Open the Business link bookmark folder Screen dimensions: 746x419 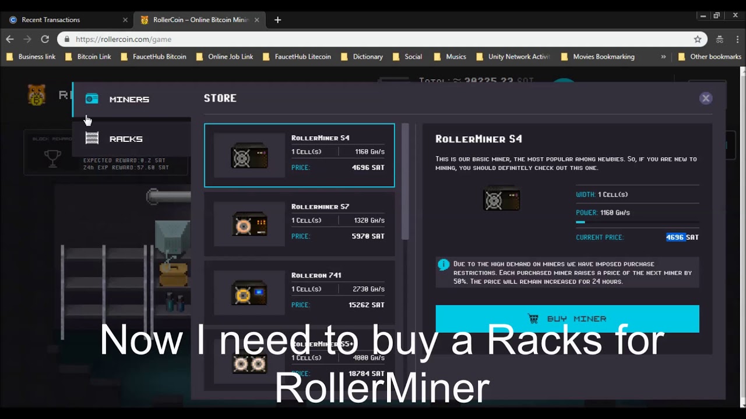click(31, 56)
